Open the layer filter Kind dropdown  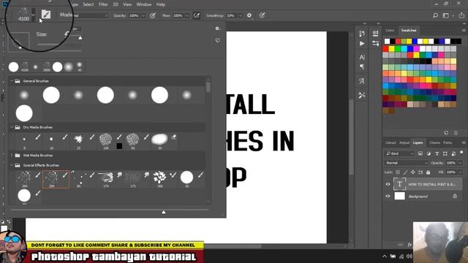tap(400, 153)
